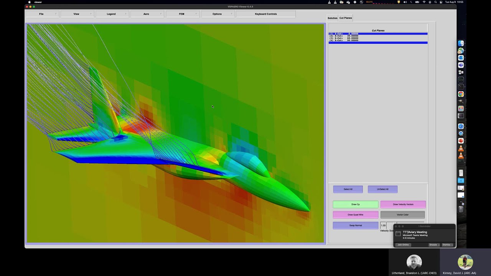Click Brandon Litherland's participant avatar
The image size is (491, 276).
coord(414,262)
